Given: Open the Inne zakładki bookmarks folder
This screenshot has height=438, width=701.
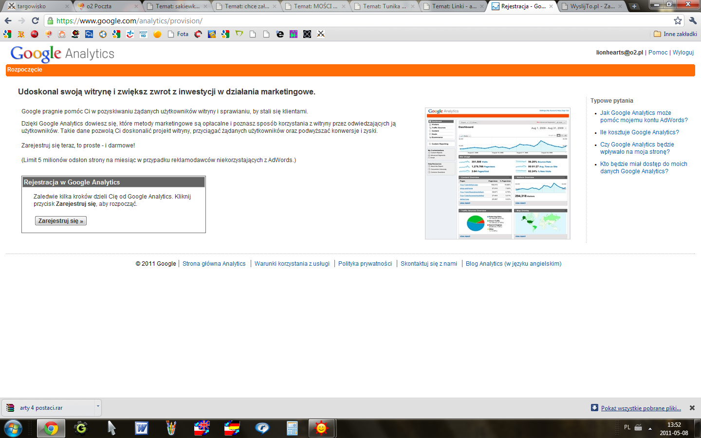Looking at the screenshot, I should click(x=675, y=34).
